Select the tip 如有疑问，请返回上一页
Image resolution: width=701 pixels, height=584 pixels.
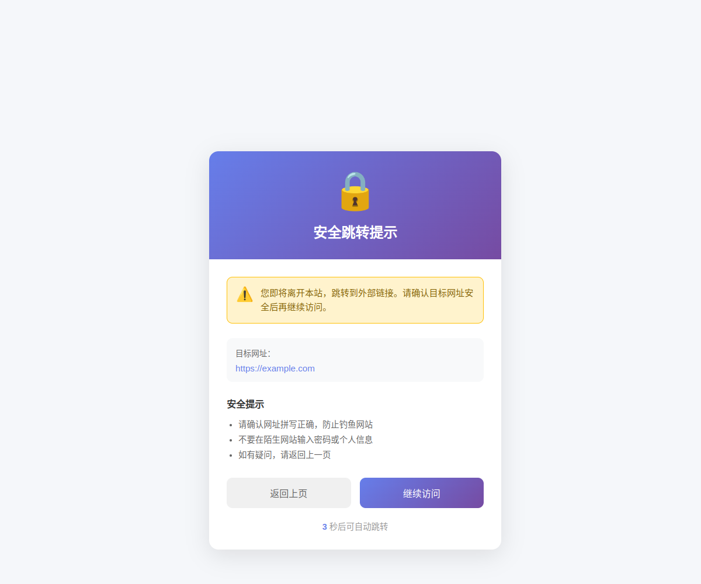[x=284, y=455]
